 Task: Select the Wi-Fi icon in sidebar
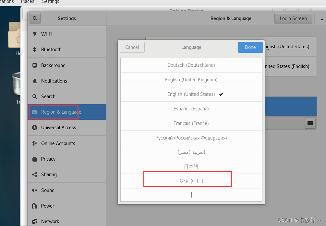[x=35, y=34]
